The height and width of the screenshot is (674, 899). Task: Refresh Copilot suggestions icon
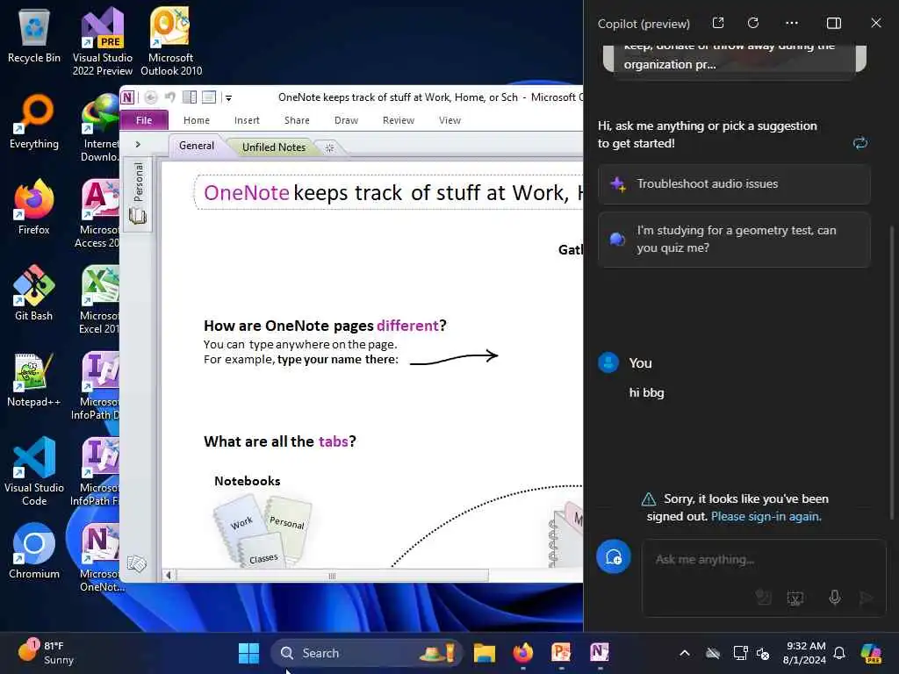point(859,143)
